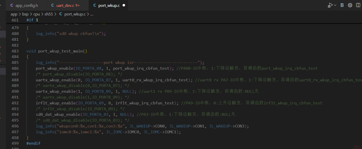Screen dimensions: 362x149
Task: Expand the 'bsp' breadcrumb folder
Action: click(25, 14)
